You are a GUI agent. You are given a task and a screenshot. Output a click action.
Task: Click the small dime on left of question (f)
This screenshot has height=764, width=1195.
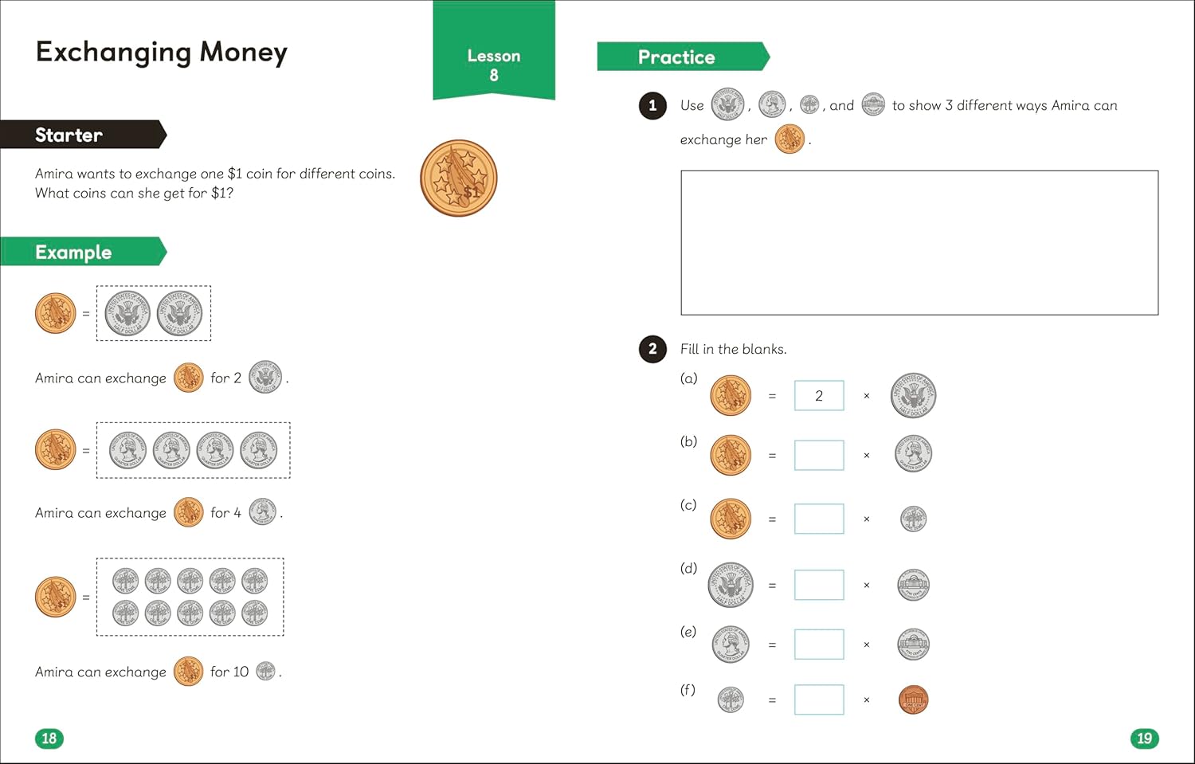(731, 700)
